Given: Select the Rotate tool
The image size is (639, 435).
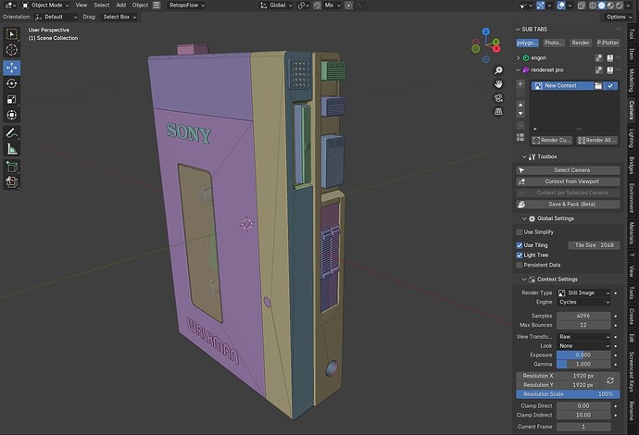Looking at the screenshot, I should coord(11,83).
